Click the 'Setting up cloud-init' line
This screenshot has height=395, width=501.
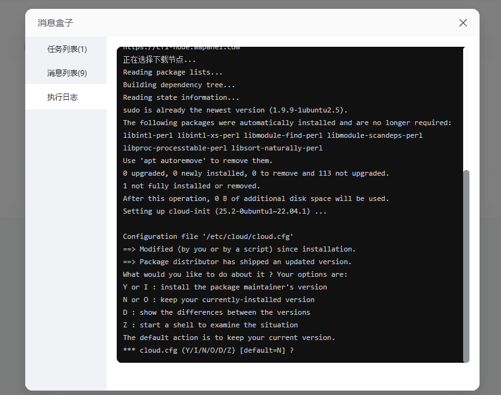tap(225, 211)
